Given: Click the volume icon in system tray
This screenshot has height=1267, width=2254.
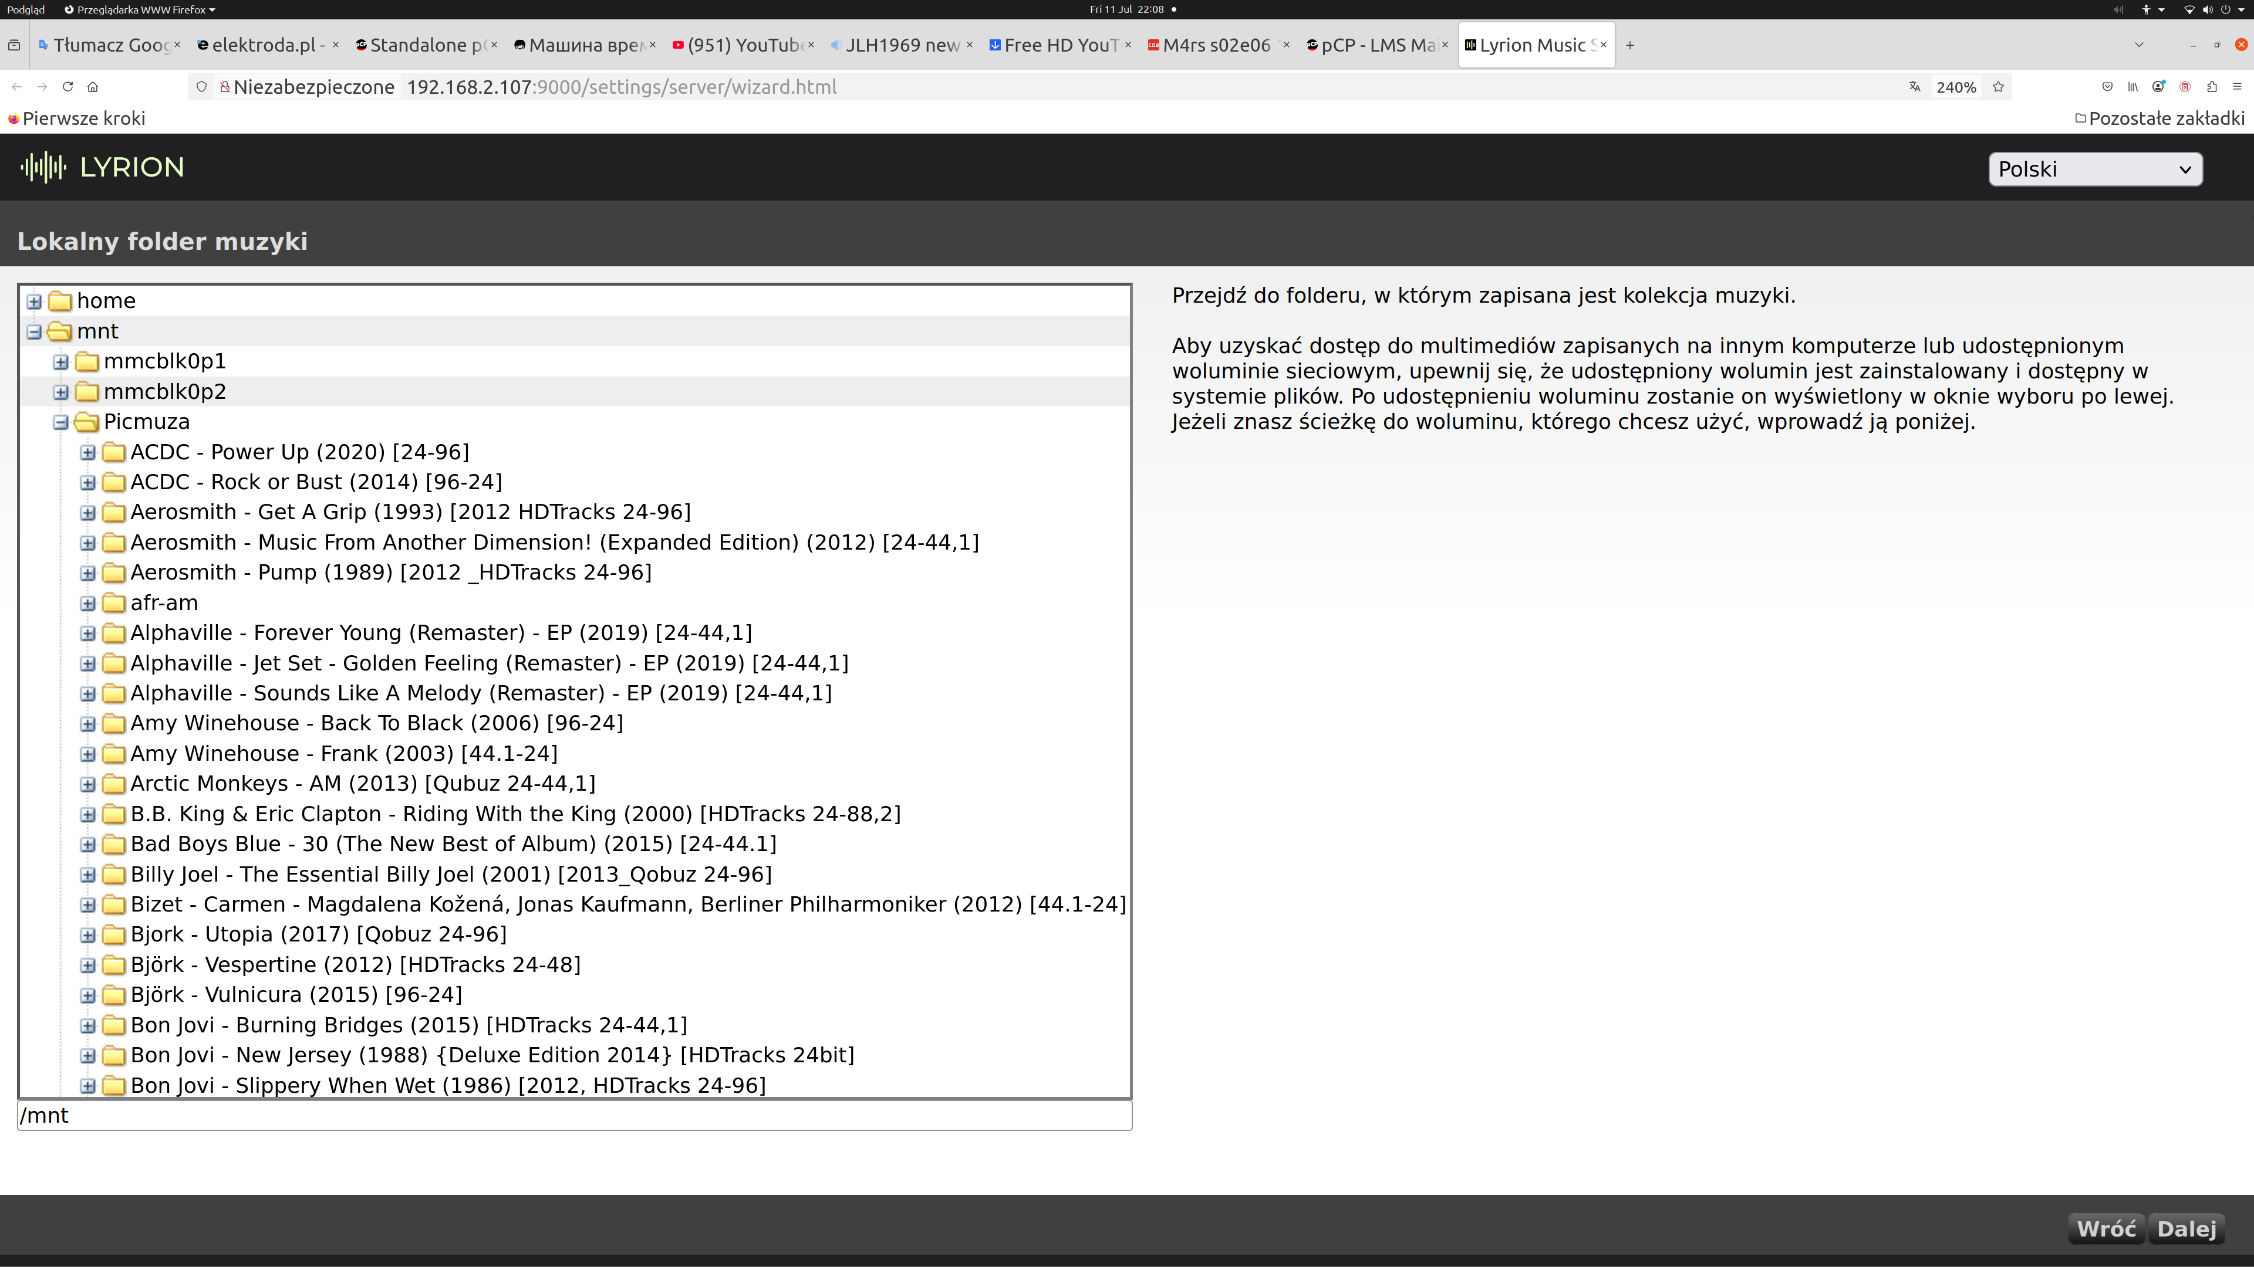Looking at the screenshot, I should click(x=2207, y=9).
